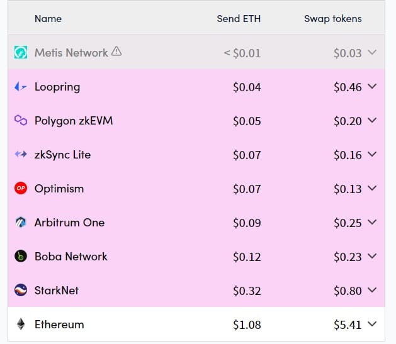396x344 pixels.
Task: Click the Arbitrum One logo icon
Action: pos(21,222)
